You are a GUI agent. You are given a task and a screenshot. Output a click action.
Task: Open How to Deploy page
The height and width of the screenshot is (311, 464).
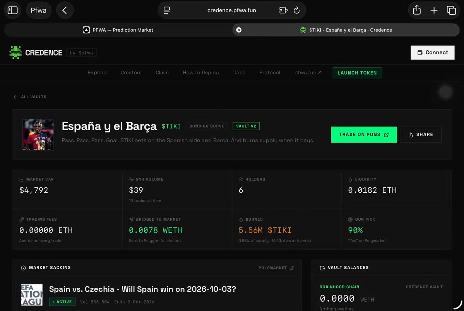[200, 73]
